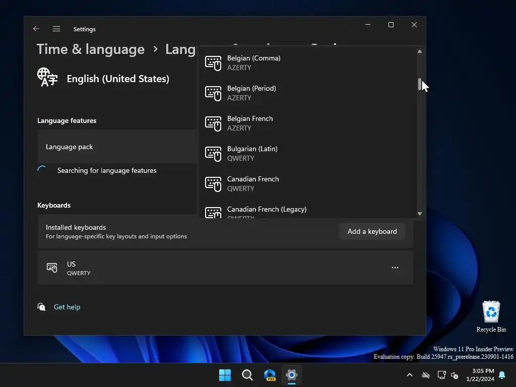The image size is (516, 387).
Task: Open the clock showing 3:05 PM
Action: (480, 375)
